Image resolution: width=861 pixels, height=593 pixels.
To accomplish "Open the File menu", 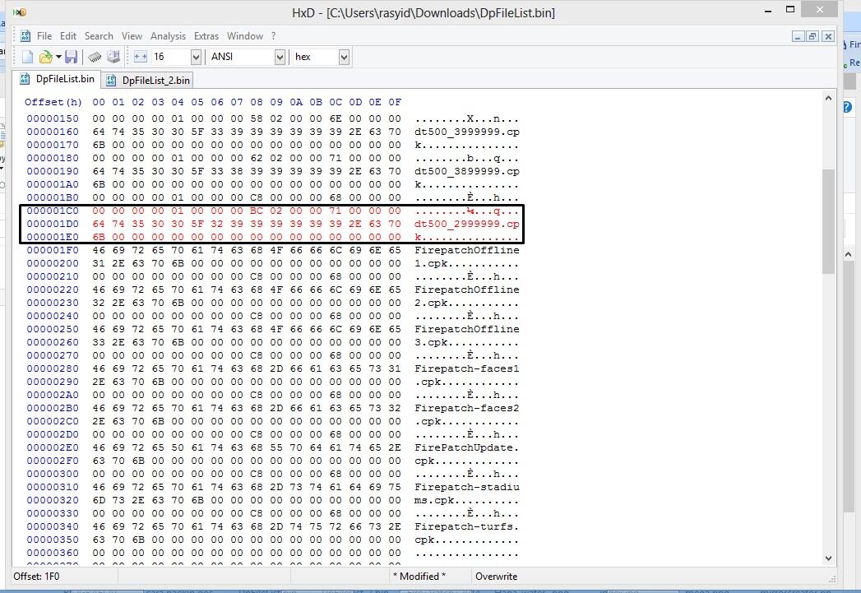I will click(x=44, y=35).
